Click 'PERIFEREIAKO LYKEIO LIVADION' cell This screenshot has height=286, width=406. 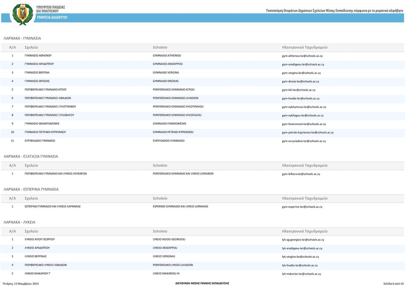pos(173,265)
